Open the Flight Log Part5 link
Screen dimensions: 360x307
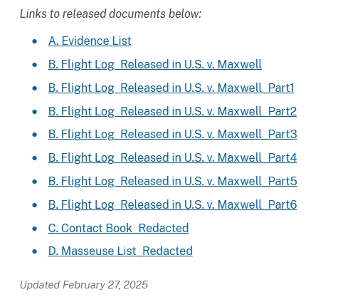pos(173,182)
